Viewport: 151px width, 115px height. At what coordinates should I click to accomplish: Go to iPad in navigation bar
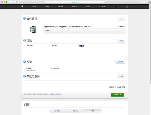tap(47, 7)
